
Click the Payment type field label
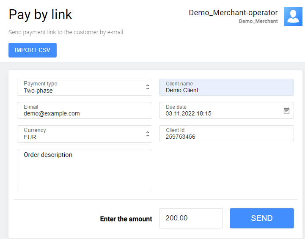pos(41,84)
